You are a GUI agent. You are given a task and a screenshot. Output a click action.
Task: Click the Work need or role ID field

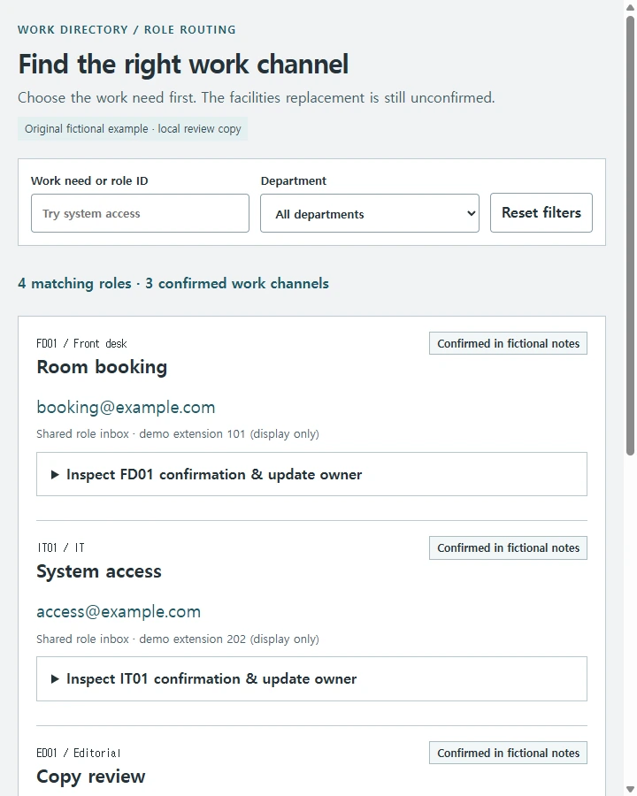point(140,213)
